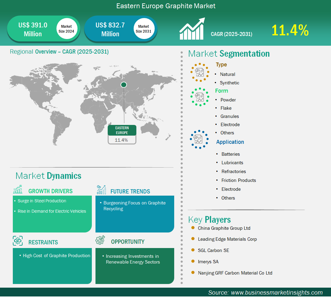The height and width of the screenshot is (298, 331).
Task: Open the Application segmentation icon
Action: 199,140
